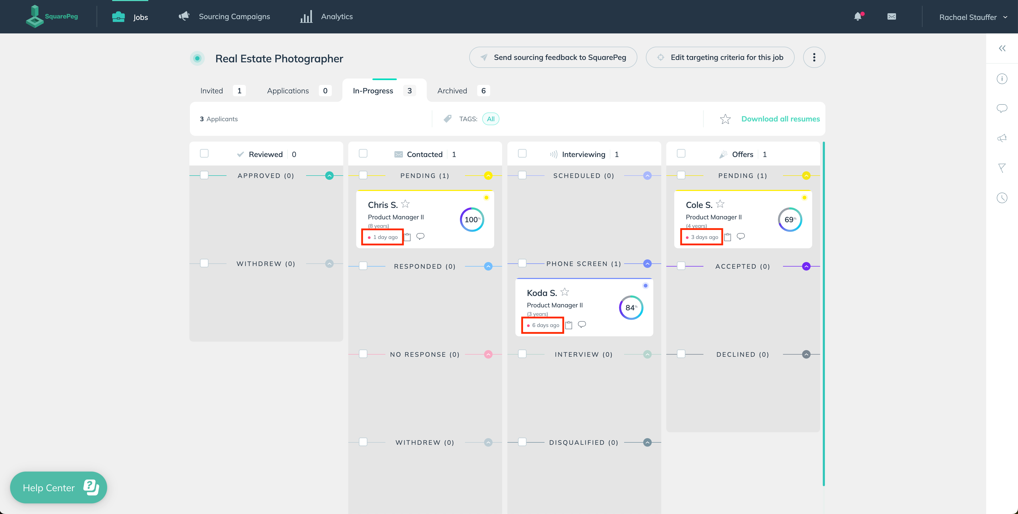Click Chris S. 100% match score ring

click(472, 219)
